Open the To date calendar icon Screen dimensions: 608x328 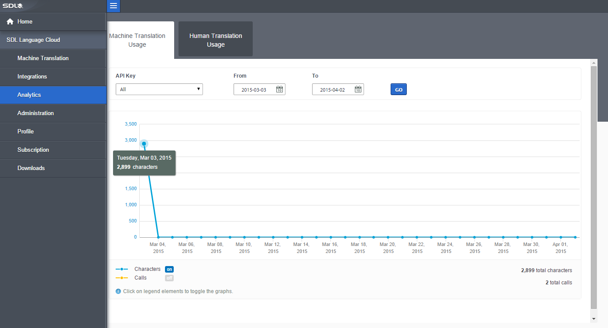[358, 89]
